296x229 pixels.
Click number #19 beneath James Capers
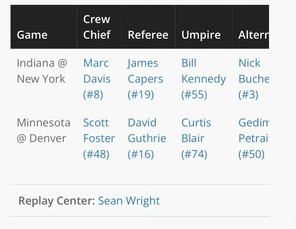tap(141, 95)
